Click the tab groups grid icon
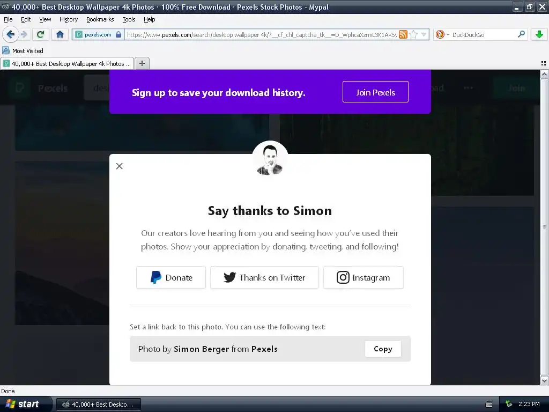The width and height of the screenshot is (549, 412). click(x=544, y=63)
